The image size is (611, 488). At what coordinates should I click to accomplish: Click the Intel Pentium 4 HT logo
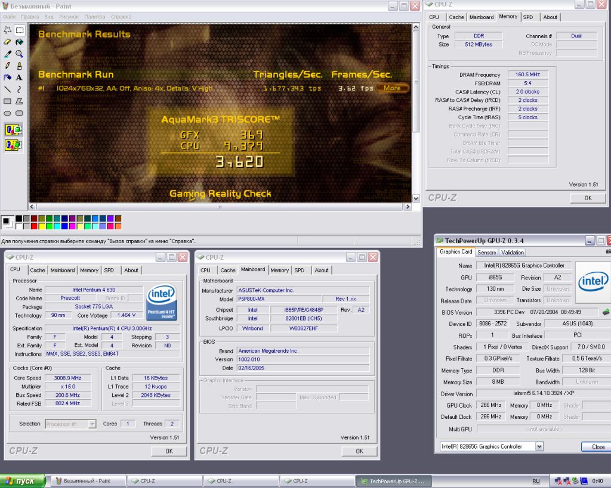click(161, 302)
